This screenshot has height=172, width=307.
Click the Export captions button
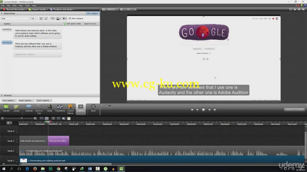[x=44, y=101]
